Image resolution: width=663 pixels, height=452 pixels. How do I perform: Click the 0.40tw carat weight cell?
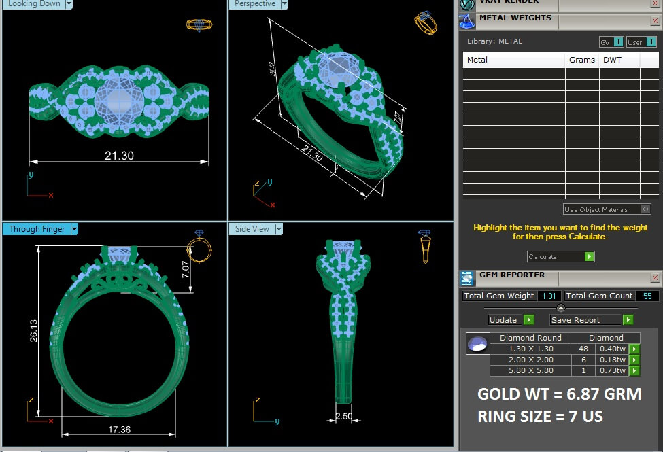pos(612,349)
